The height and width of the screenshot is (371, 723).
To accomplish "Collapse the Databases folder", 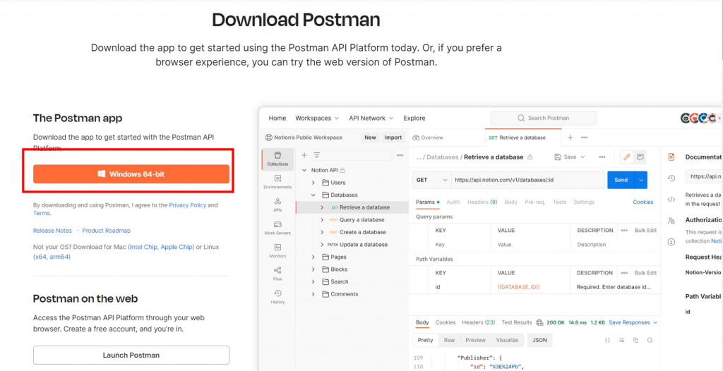I will point(313,195).
